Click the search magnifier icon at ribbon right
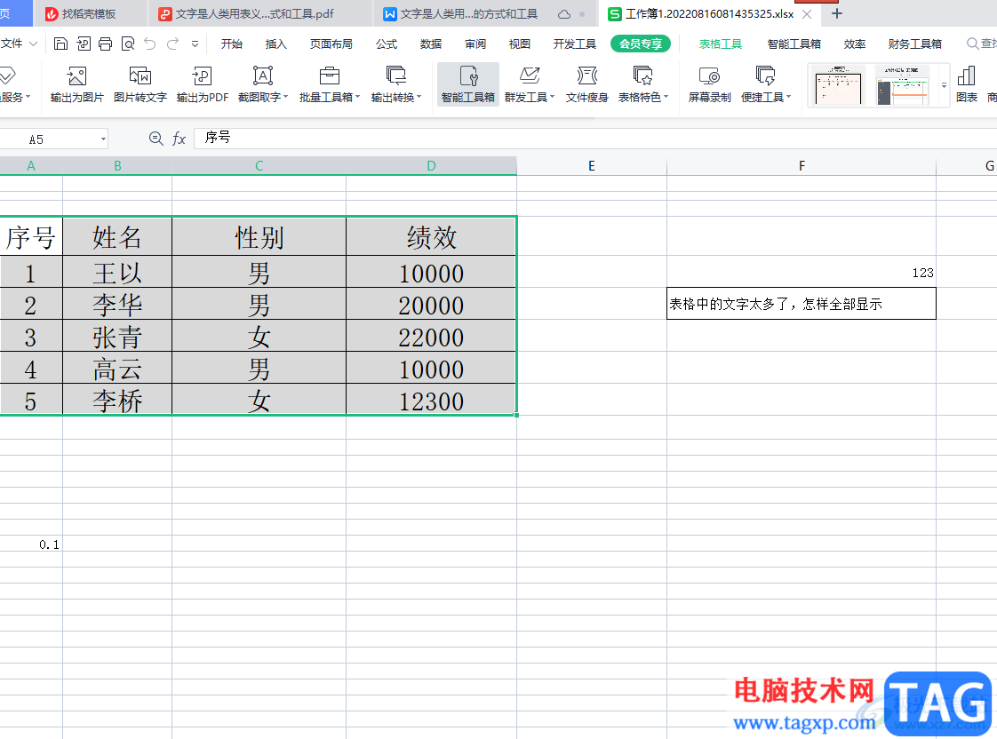Screen dimensions: 997x739 click(972, 44)
